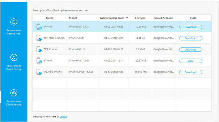Open Restore from iTunes backup icon
Image resolution: width=219 pixels, height=122 pixels.
pos(14,57)
